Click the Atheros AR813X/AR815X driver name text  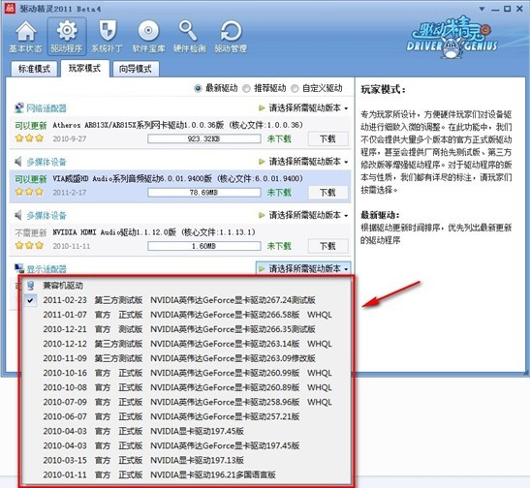[x=177, y=125]
